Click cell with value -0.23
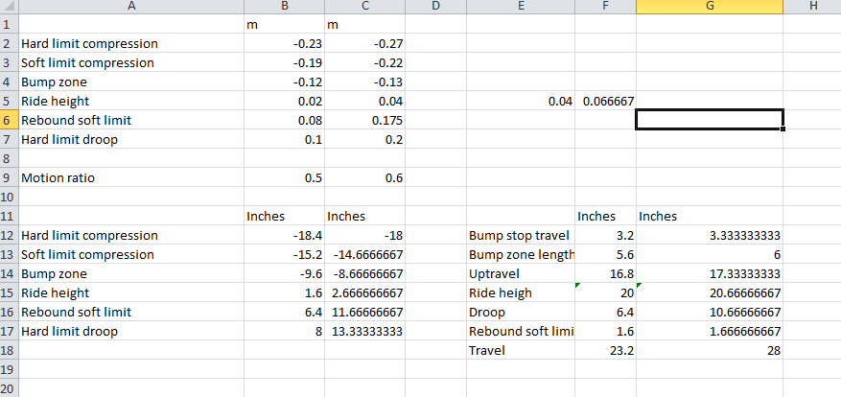 [284, 43]
